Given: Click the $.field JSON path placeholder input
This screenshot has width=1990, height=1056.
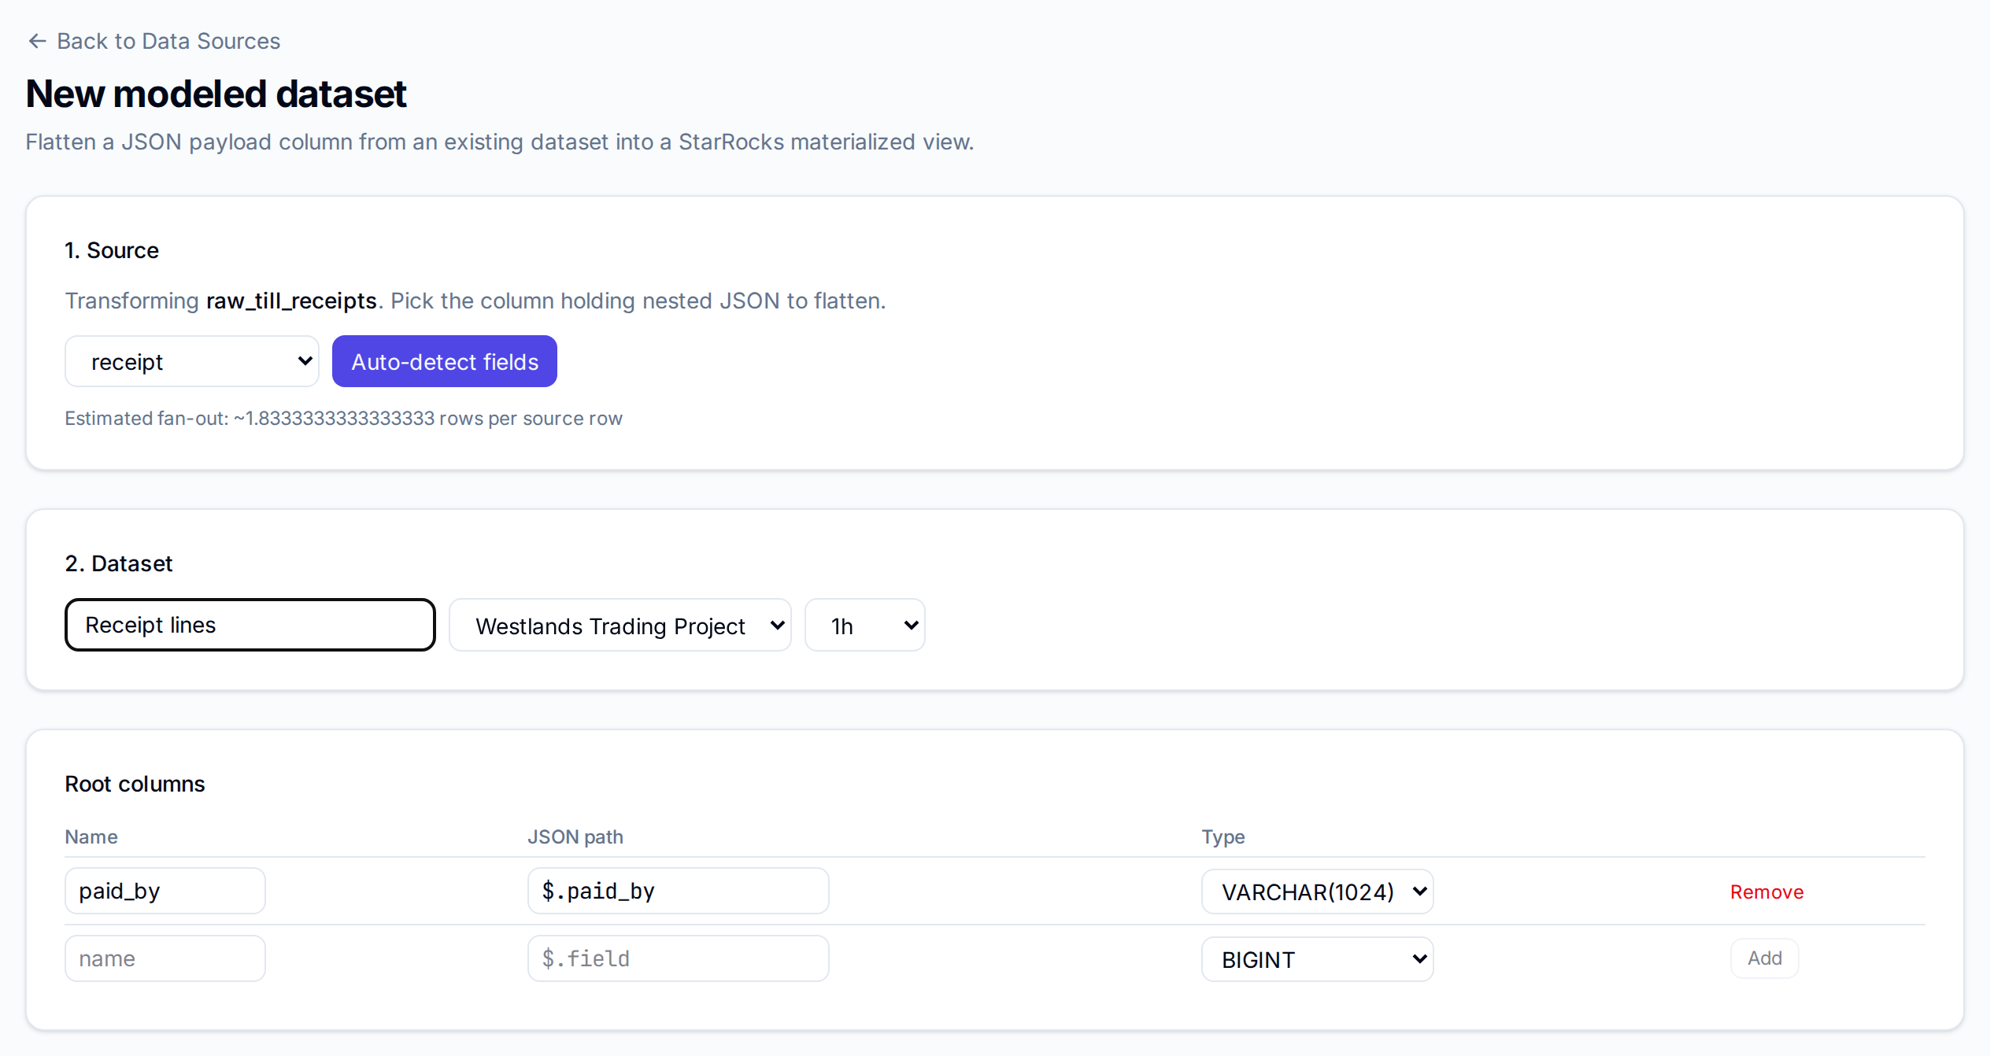Looking at the screenshot, I should tap(679, 958).
